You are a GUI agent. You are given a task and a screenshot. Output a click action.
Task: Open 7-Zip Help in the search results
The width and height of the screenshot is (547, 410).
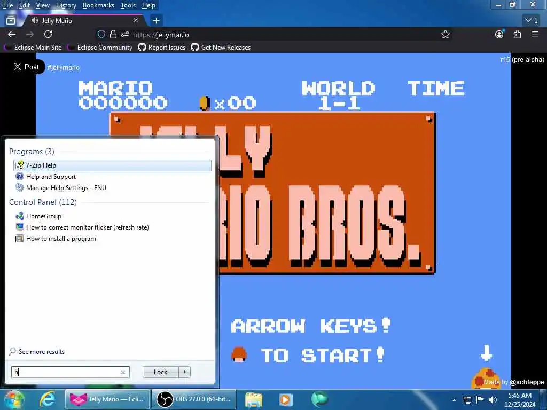click(112, 165)
